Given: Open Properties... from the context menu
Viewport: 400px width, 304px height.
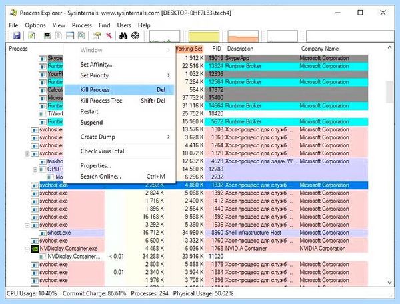Looking at the screenshot, I should (119, 166).
